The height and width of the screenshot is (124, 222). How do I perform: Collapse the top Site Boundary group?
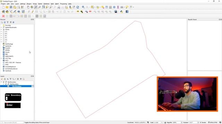pyautogui.click(x=1, y=82)
